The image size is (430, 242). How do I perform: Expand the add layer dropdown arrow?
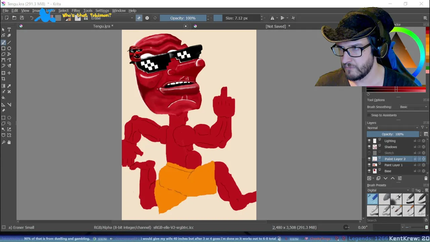[373, 178]
